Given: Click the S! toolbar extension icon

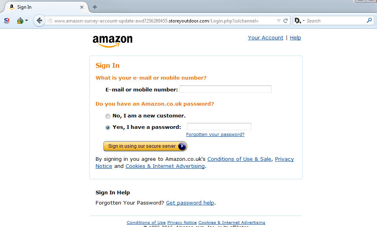Looking at the screenshot, I should (7, 21).
